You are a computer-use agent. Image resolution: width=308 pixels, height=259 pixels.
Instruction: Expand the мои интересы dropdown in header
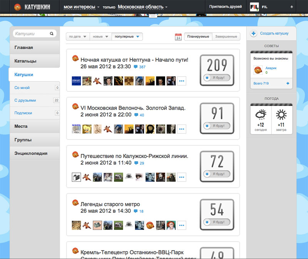tap(81, 7)
